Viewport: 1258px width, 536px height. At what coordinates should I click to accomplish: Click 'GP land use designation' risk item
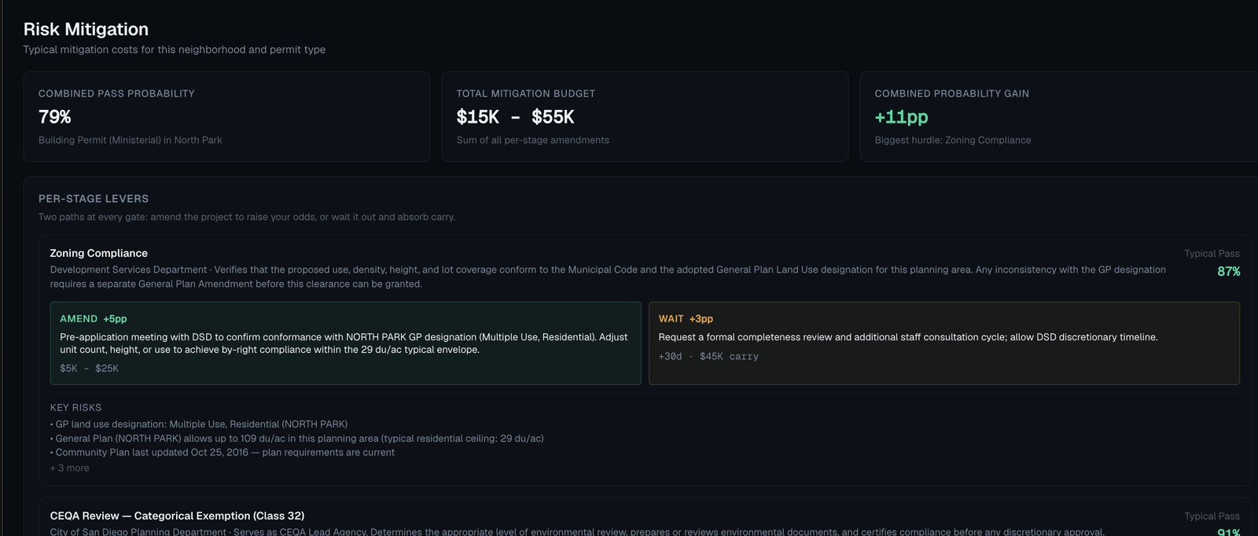pyautogui.click(x=199, y=424)
